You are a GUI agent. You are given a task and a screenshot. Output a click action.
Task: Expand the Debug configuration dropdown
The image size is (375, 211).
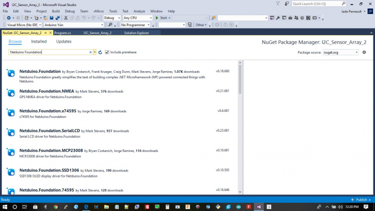(x=112, y=18)
